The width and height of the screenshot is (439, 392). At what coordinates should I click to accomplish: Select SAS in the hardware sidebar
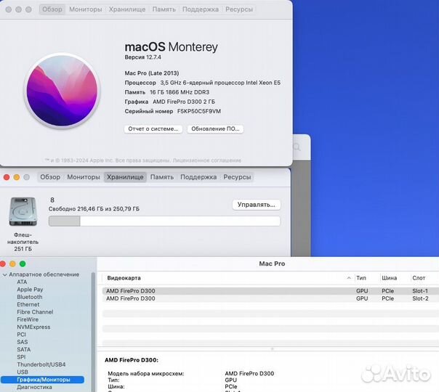22,342
